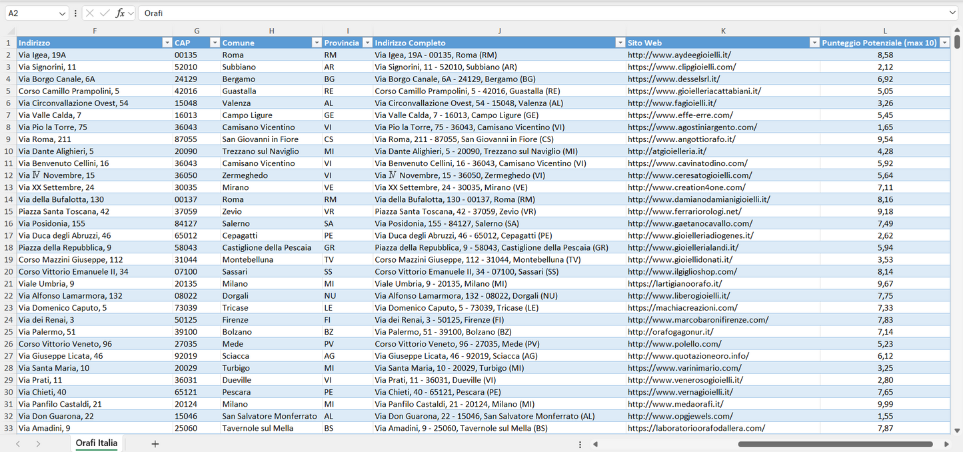The height and width of the screenshot is (452, 963).
Task: Open the filter dropdown on the Comune column
Action: [x=317, y=42]
